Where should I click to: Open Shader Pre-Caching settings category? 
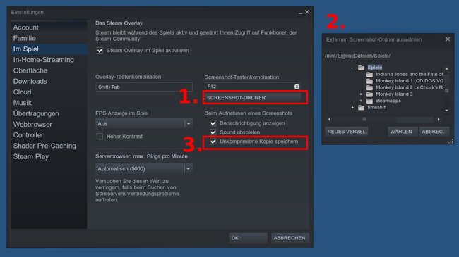point(49,146)
